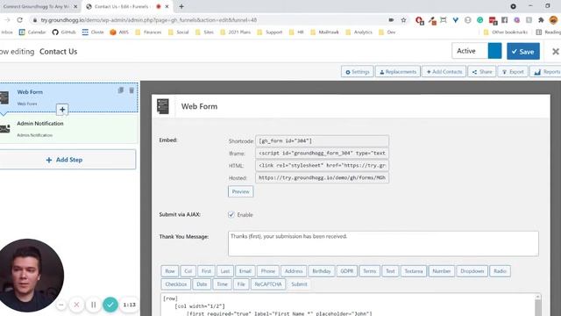This screenshot has height=316, width=561.
Task: Click the Shortcode embed field
Action: (322, 140)
